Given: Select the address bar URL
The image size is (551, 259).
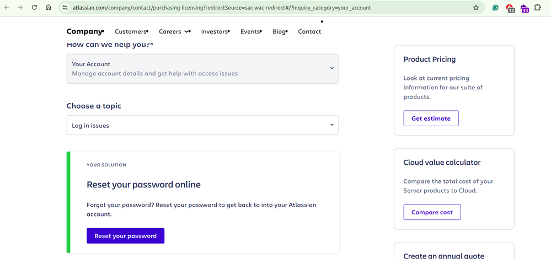Looking at the screenshot, I should [x=222, y=7].
